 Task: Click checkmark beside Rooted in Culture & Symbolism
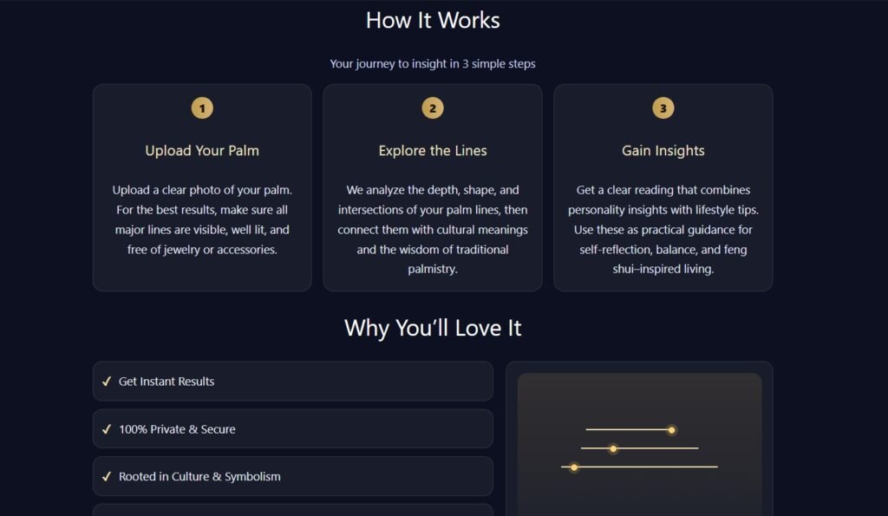(107, 476)
